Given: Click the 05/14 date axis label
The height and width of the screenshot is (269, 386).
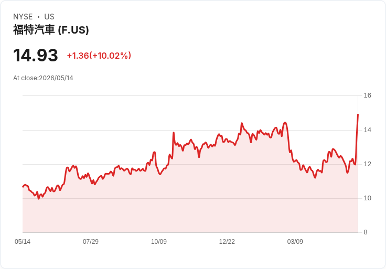Looking at the screenshot, I should tap(23, 241).
